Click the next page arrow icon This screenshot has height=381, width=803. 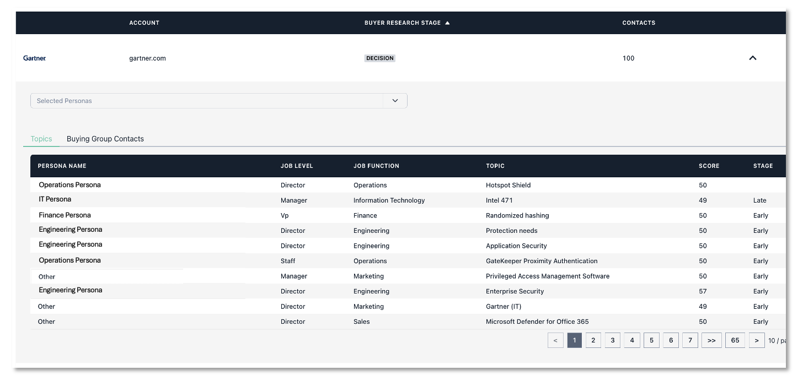757,340
